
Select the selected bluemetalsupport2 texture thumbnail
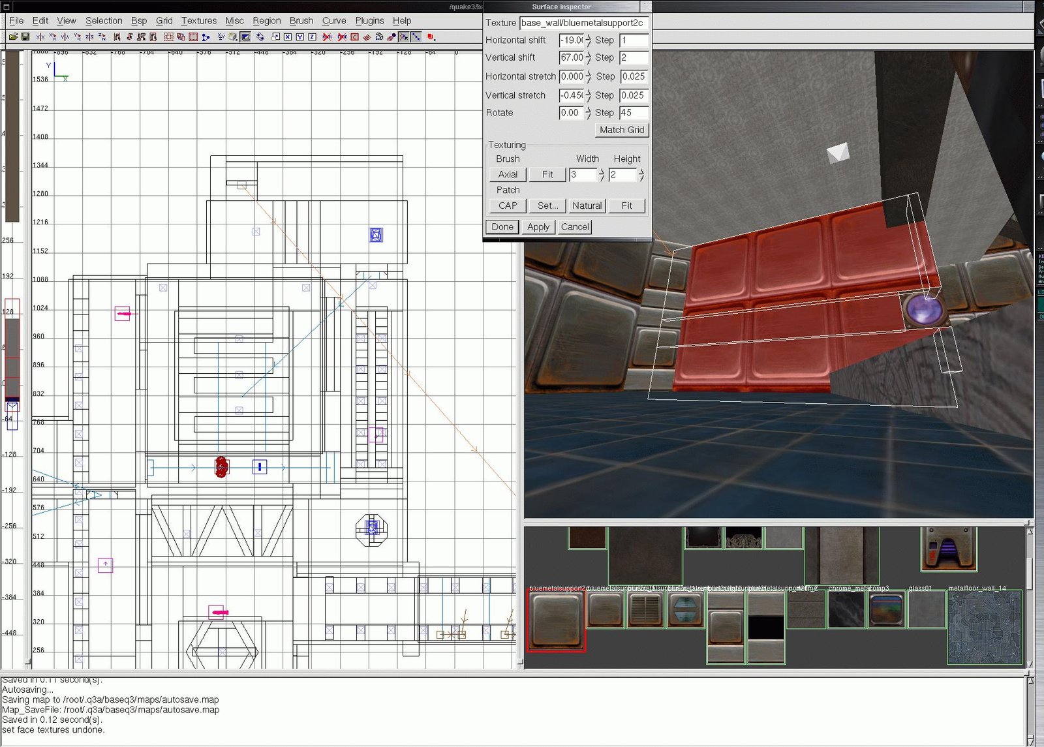coord(557,621)
